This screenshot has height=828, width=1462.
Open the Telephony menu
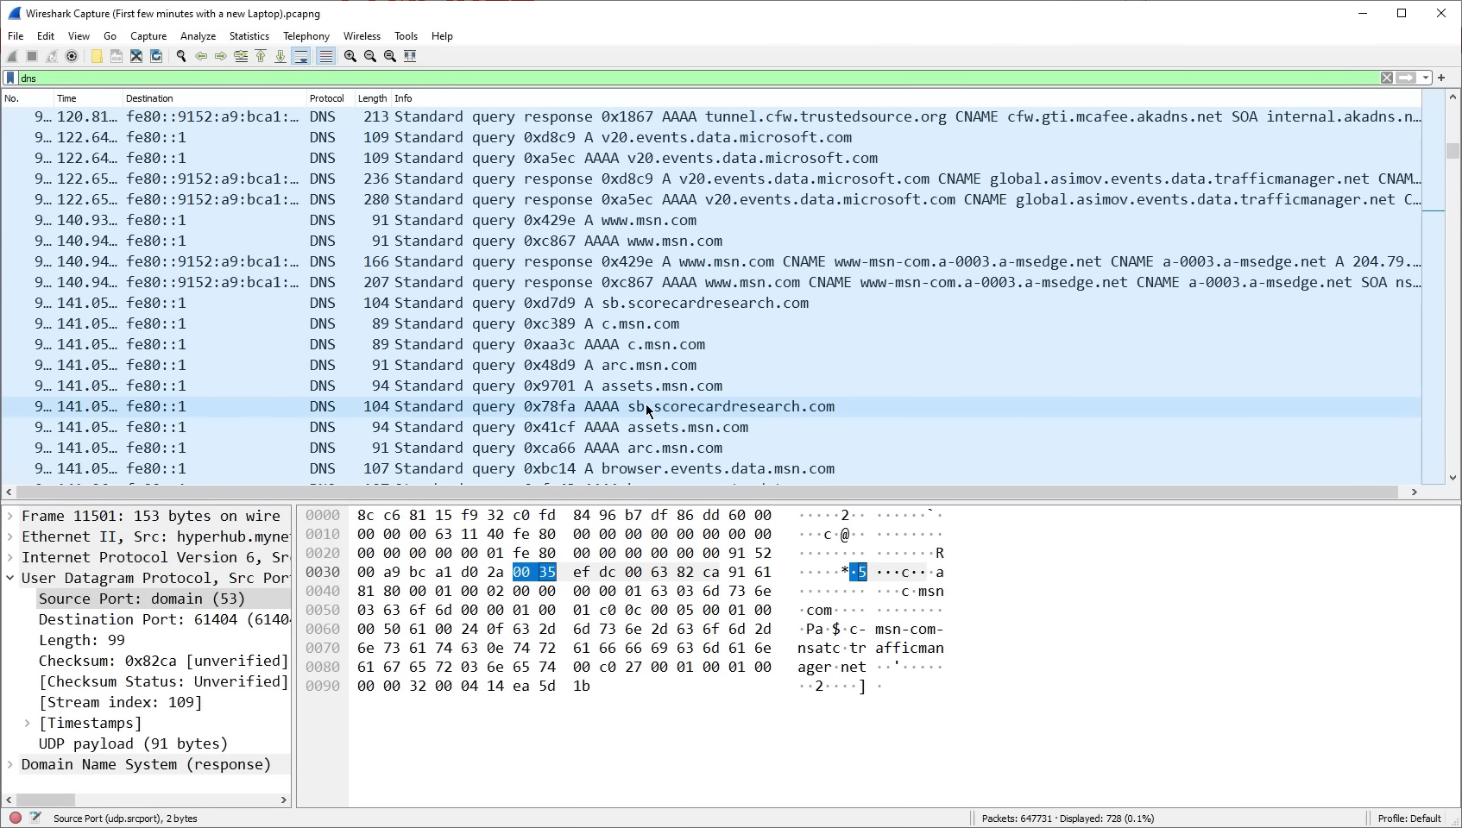pos(306,36)
